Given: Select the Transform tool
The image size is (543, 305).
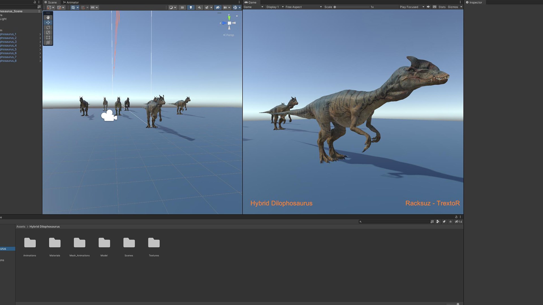Looking at the screenshot, I should tap(48, 43).
